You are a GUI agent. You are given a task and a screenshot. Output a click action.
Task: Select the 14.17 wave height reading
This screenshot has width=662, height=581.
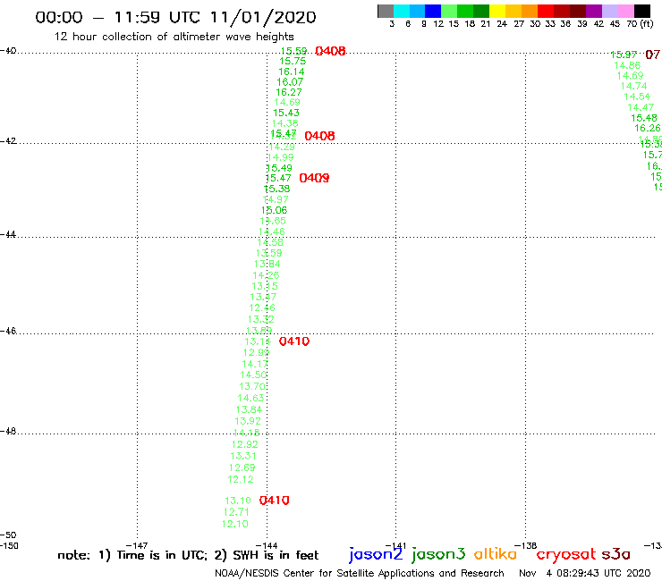click(255, 364)
